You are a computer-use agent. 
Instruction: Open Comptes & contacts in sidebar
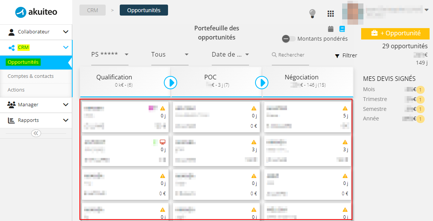pyautogui.click(x=31, y=76)
